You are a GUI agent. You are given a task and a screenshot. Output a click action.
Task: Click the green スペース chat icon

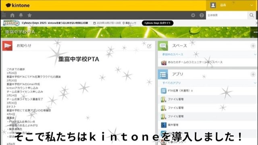(x=163, y=46)
